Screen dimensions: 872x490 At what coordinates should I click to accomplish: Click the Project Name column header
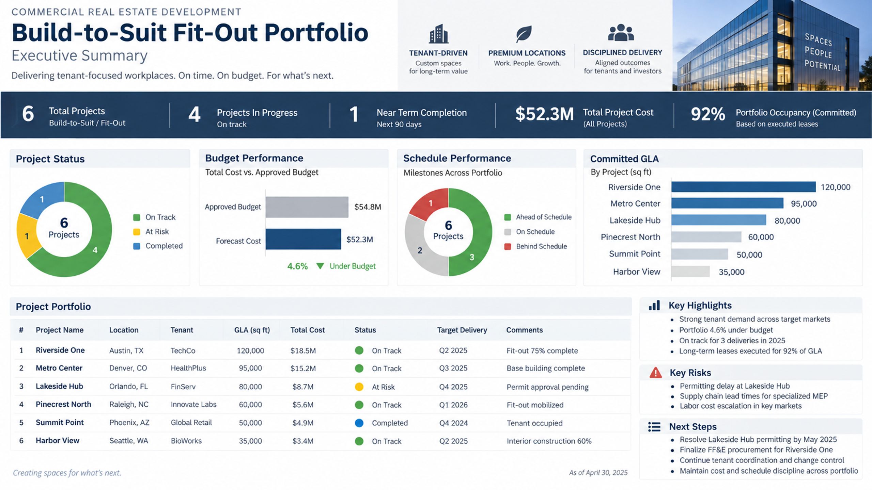(60, 330)
